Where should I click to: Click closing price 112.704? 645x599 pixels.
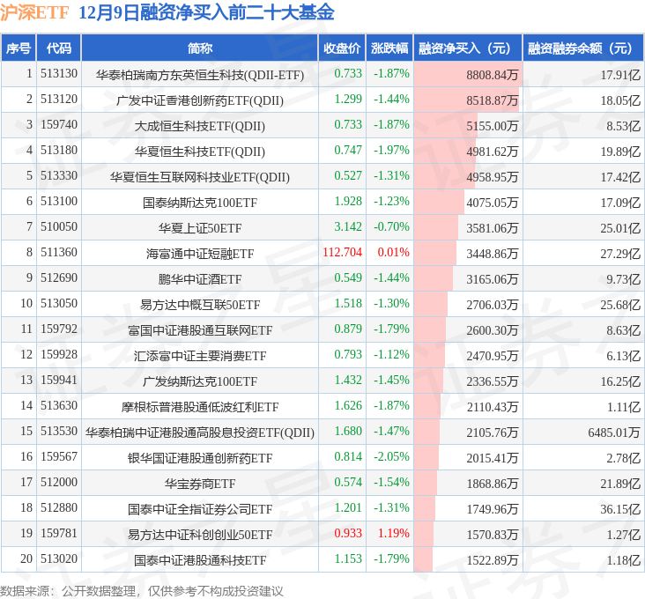coord(342,252)
